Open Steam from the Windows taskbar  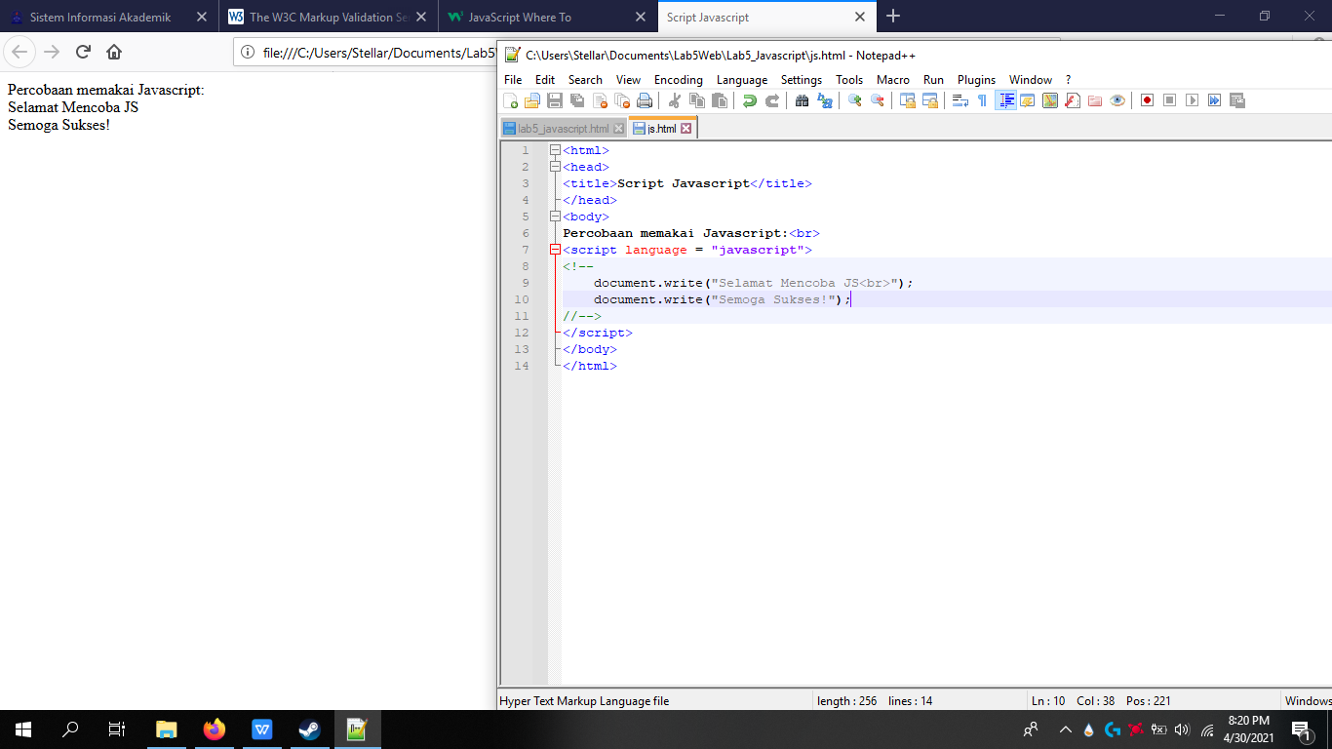pyautogui.click(x=309, y=729)
